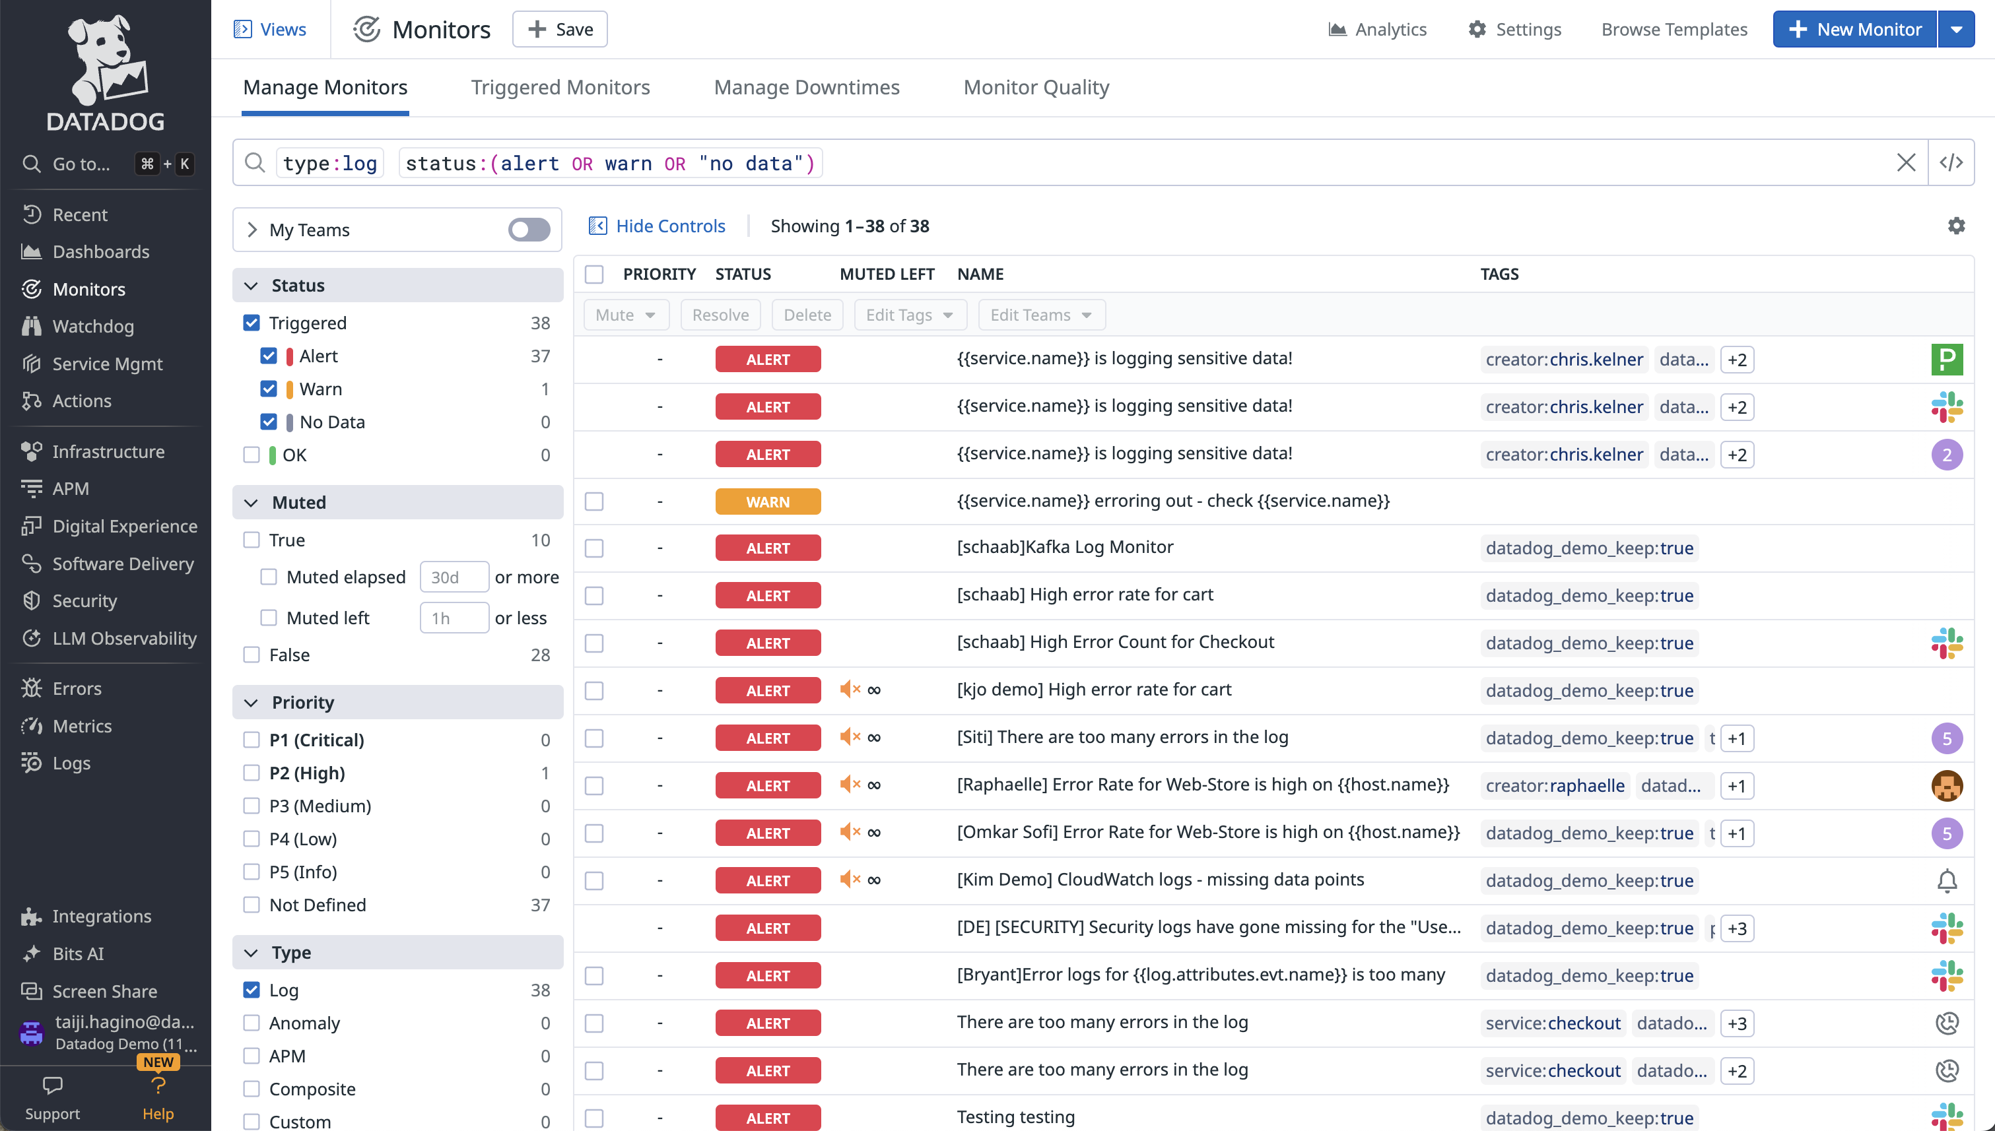The height and width of the screenshot is (1131, 1995).
Task: Open LLM Observability in sidebar
Action: [x=123, y=637]
